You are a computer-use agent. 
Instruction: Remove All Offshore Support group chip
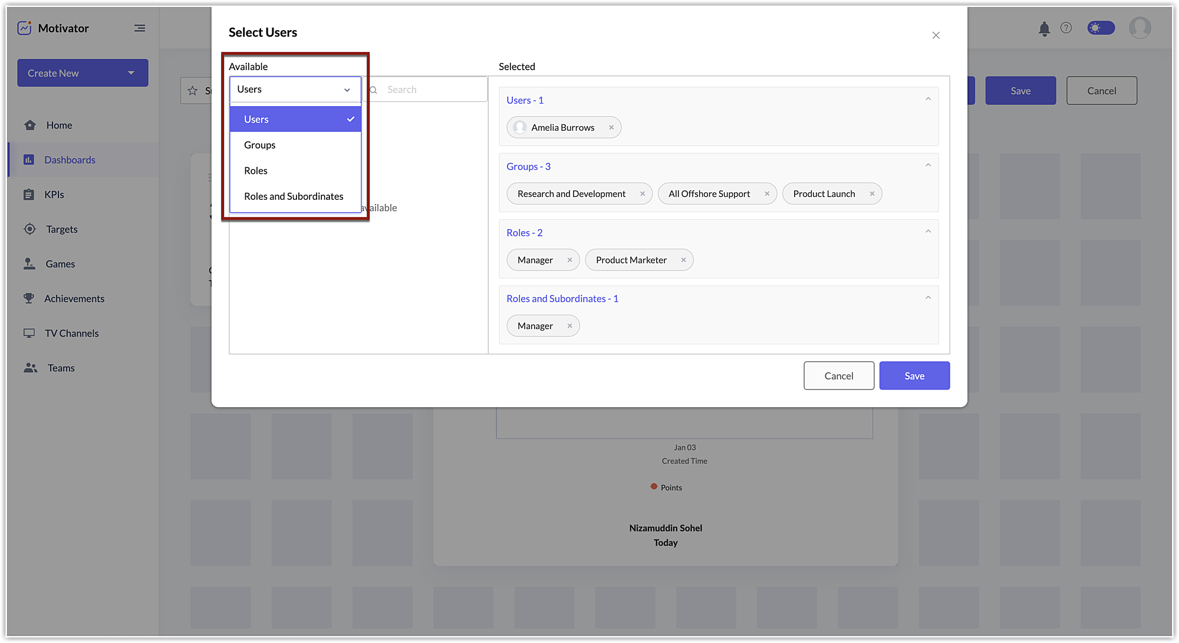click(x=767, y=194)
